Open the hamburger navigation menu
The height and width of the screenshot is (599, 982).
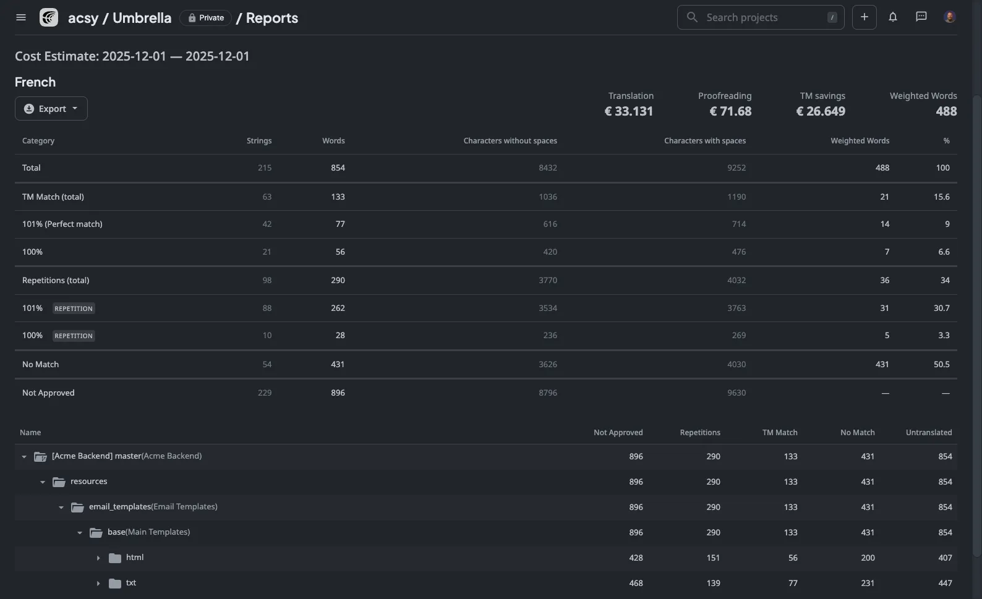tap(21, 17)
